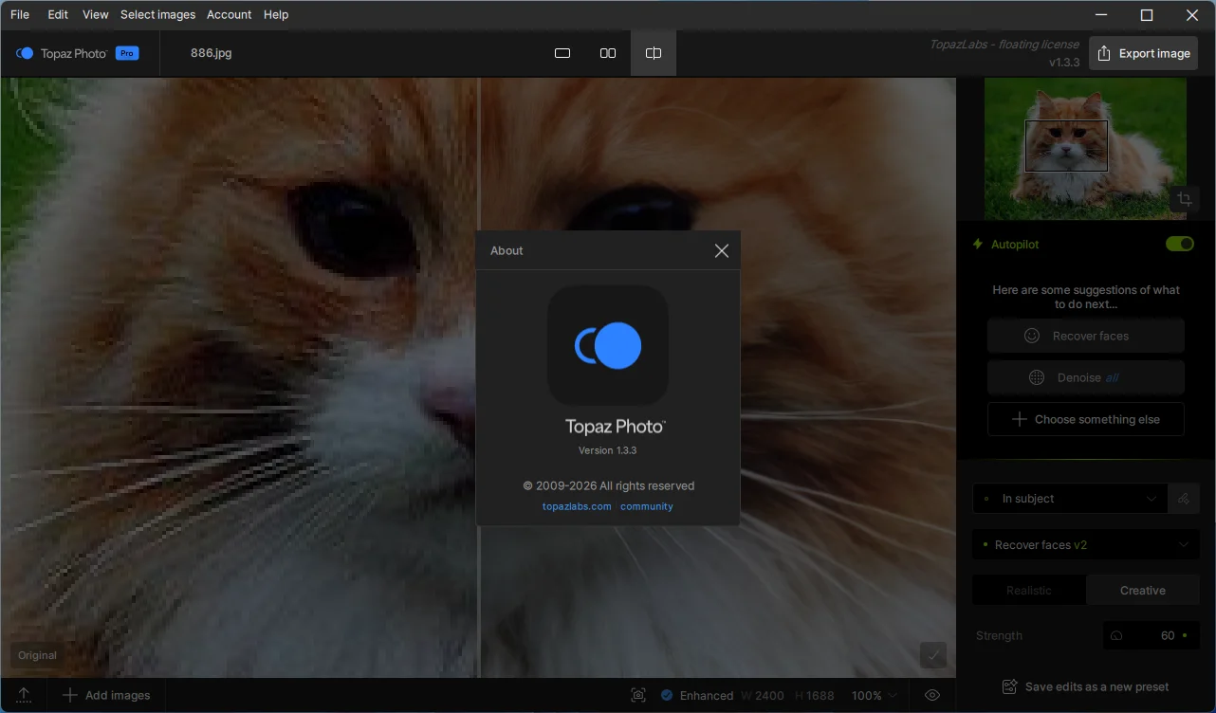Click the Export image button
Image resolution: width=1216 pixels, height=713 pixels.
click(x=1143, y=53)
